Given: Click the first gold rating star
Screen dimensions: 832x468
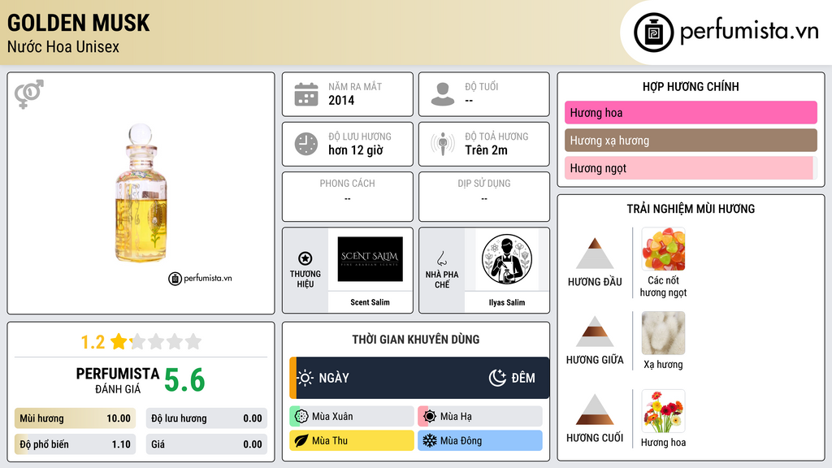Looking at the screenshot, I should [x=119, y=341].
